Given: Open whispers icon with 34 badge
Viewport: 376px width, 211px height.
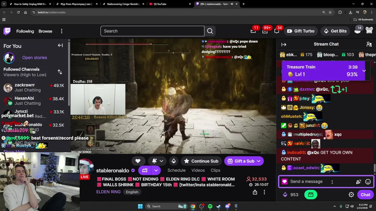Looking at the screenshot, I should (x=277, y=31).
